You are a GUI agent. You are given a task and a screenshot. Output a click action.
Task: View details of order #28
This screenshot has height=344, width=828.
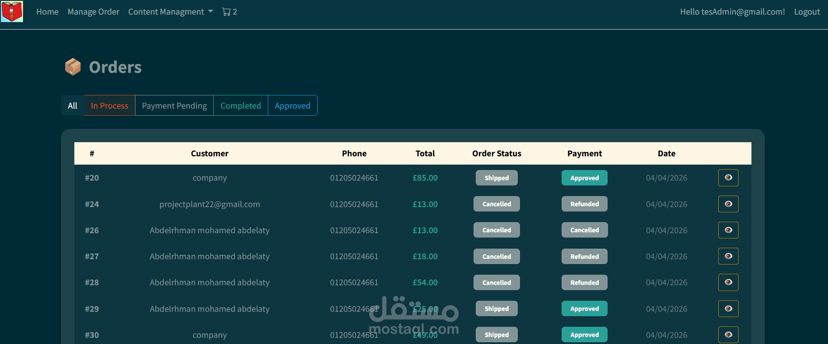tap(728, 282)
